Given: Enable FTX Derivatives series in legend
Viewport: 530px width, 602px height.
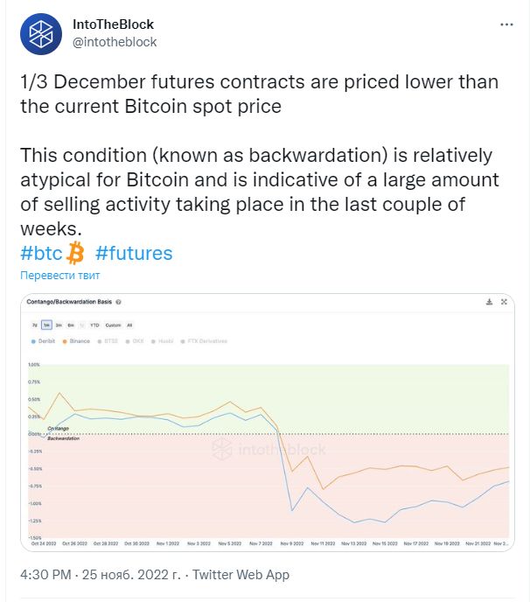Looking at the screenshot, I should (204, 341).
